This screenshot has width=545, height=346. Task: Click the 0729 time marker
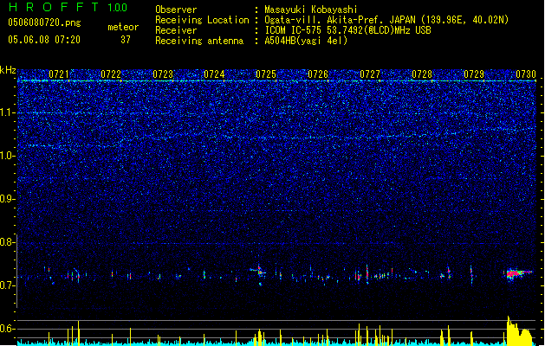click(x=474, y=74)
